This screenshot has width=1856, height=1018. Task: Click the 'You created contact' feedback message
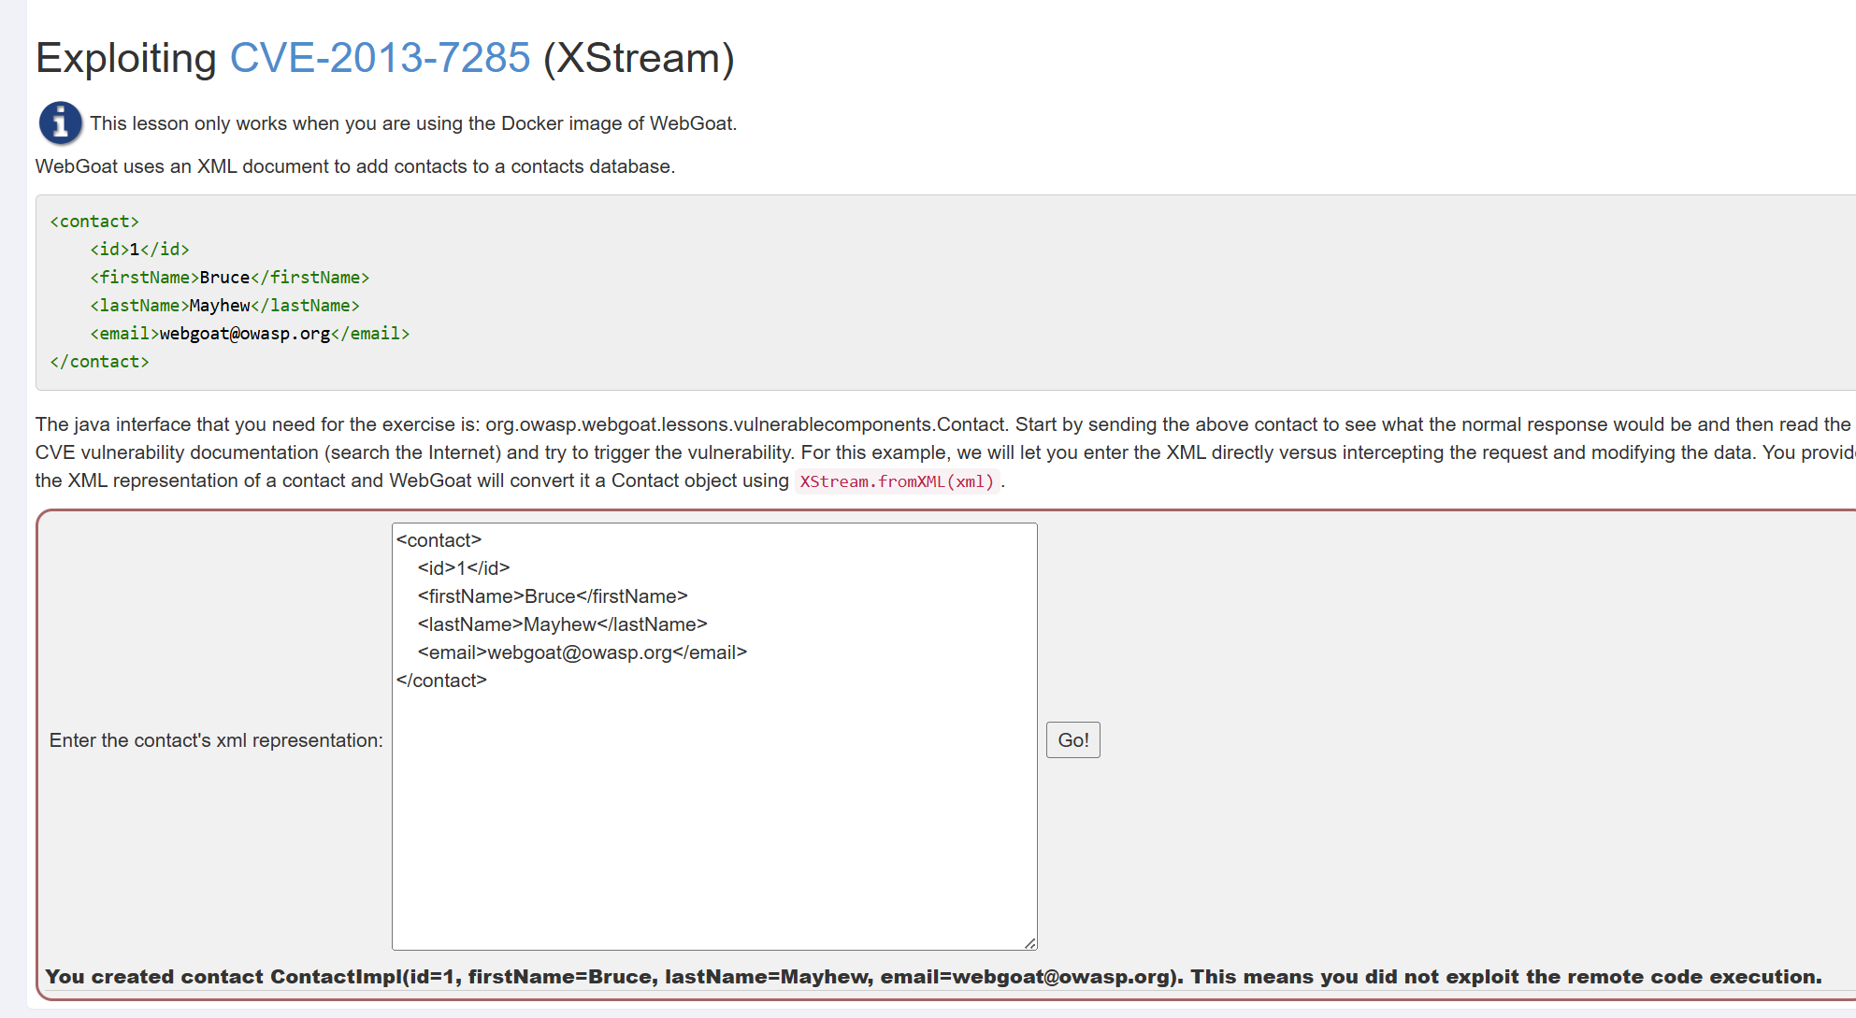(x=932, y=977)
